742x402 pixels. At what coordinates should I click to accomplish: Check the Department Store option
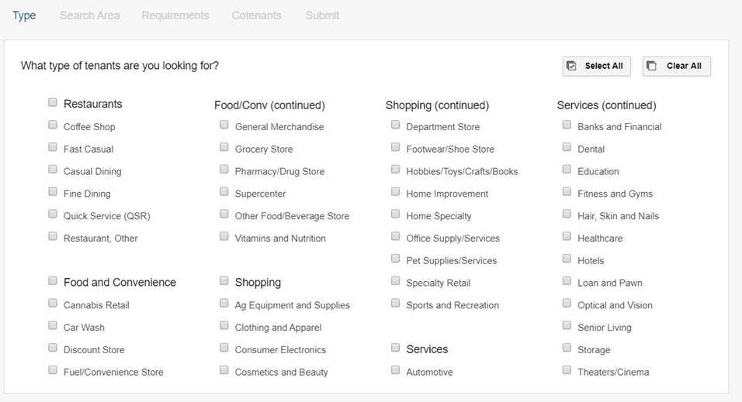pos(396,125)
